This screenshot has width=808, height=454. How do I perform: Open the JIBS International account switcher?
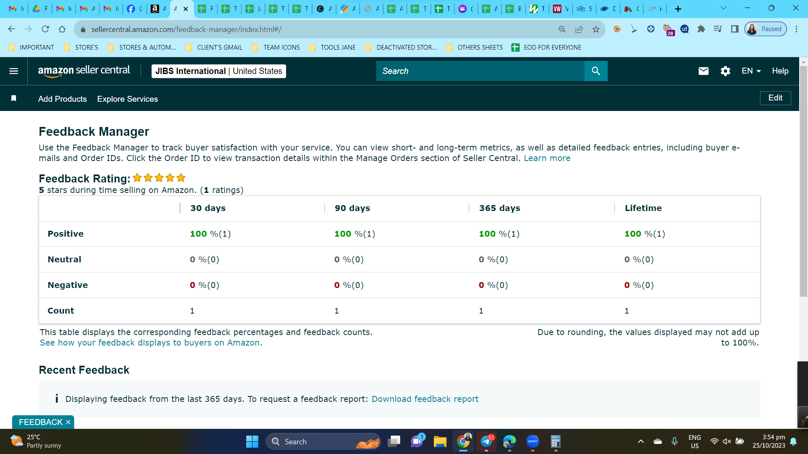click(x=219, y=71)
